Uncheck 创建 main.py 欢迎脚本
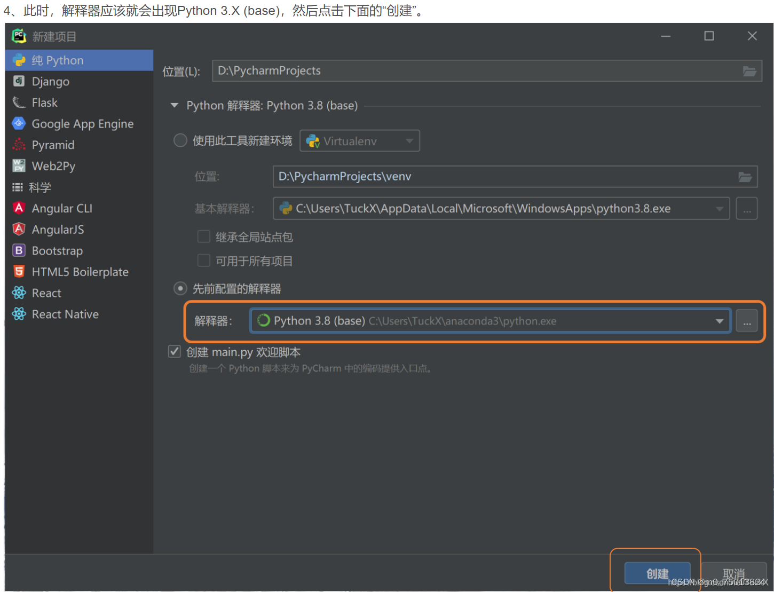The width and height of the screenshot is (774, 592). pyautogui.click(x=174, y=351)
